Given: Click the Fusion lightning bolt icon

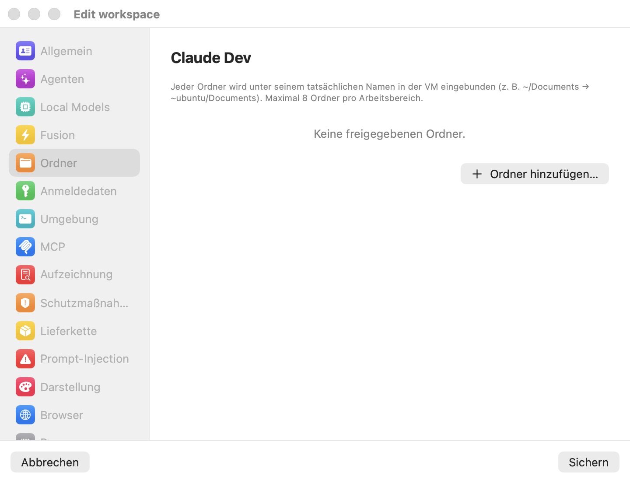Looking at the screenshot, I should tap(25, 135).
